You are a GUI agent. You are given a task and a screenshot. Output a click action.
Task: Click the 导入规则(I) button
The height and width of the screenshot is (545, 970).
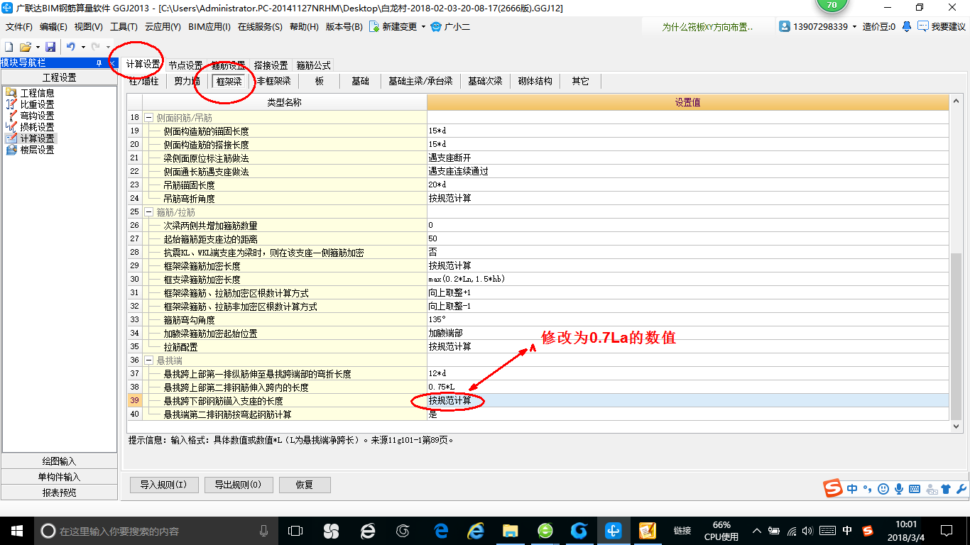point(163,485)
